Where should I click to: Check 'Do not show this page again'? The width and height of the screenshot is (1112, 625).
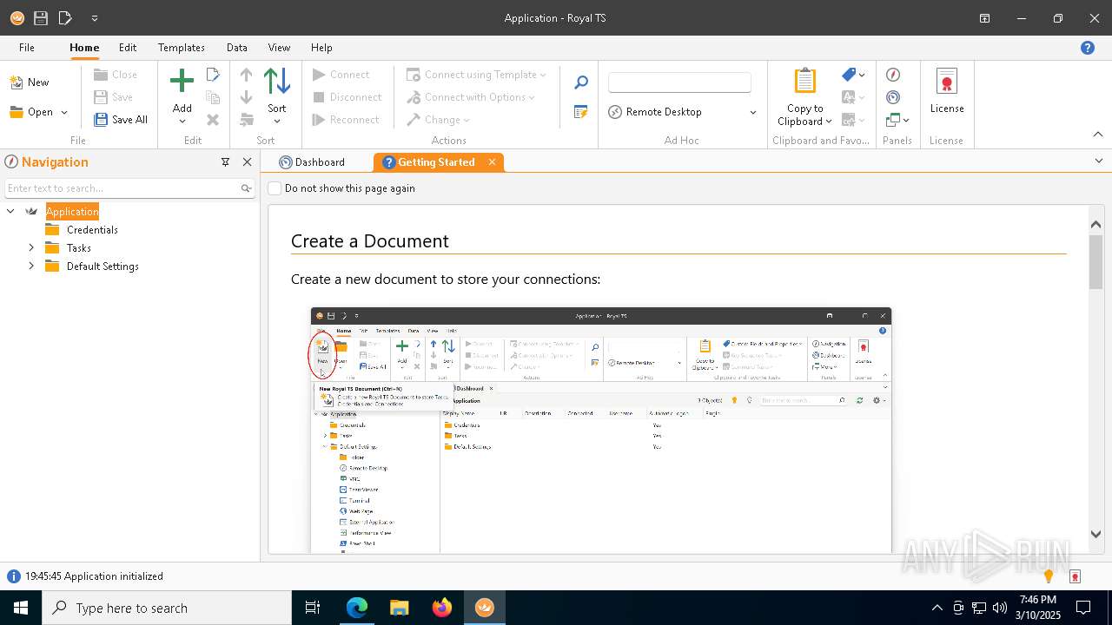click(x=275, y=188)
